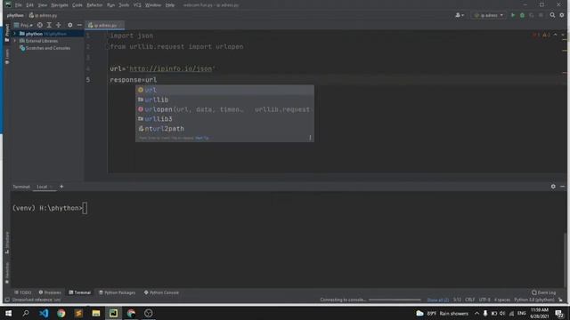The width and height of the screenshot is (570, 320).
Task: Toggle the Terminal tool window button
Action: coord(79,292)
